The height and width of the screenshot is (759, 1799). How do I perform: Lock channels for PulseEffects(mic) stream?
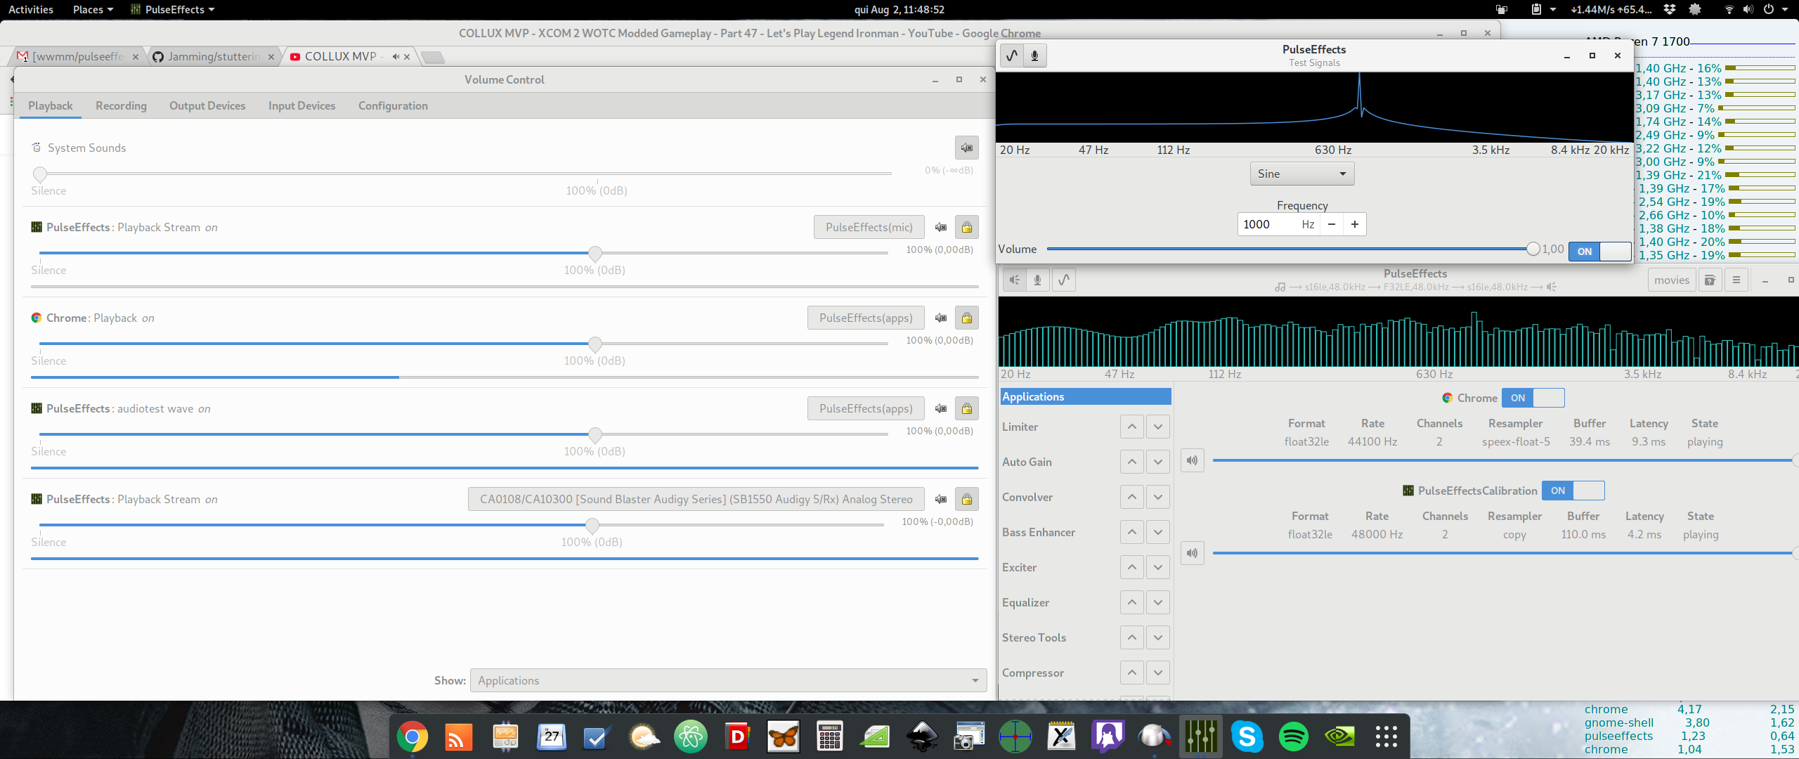pos(967,227)
